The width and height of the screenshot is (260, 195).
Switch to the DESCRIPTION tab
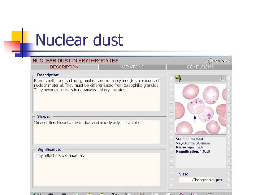(x=64, y=67)
